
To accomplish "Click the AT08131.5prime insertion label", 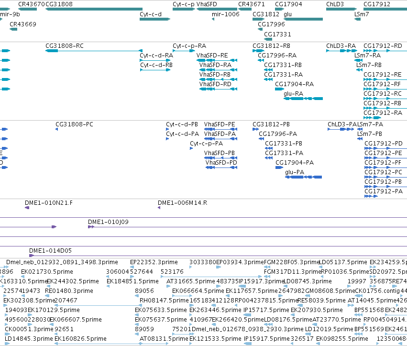I will (164, 339).
